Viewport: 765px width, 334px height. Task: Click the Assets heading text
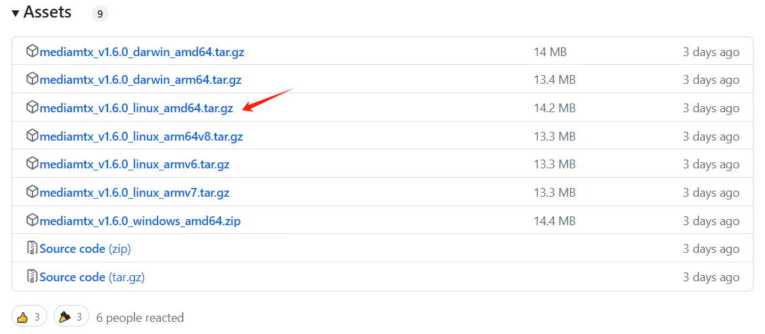click(47, 12)
